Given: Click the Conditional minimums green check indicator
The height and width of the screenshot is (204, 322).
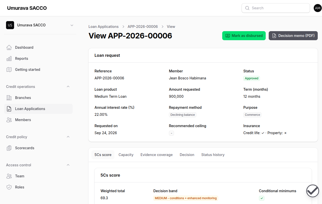Looking at the screenshot, I should [x=262, y=198].
